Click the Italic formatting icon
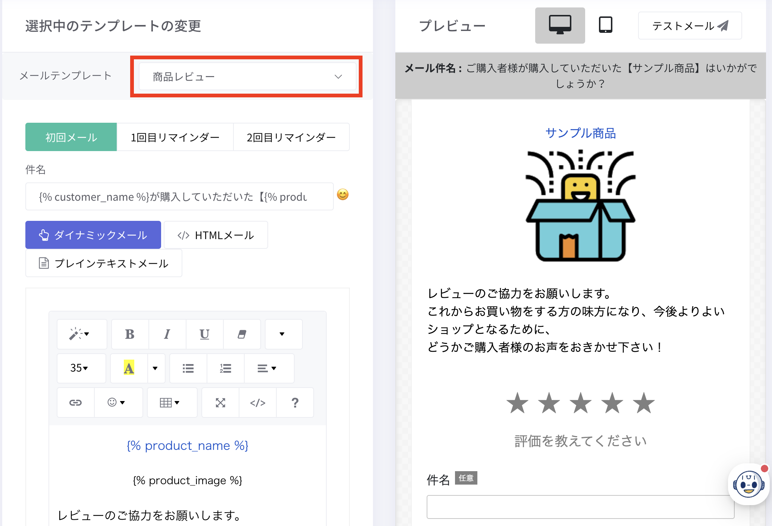 tap(167, 334)
